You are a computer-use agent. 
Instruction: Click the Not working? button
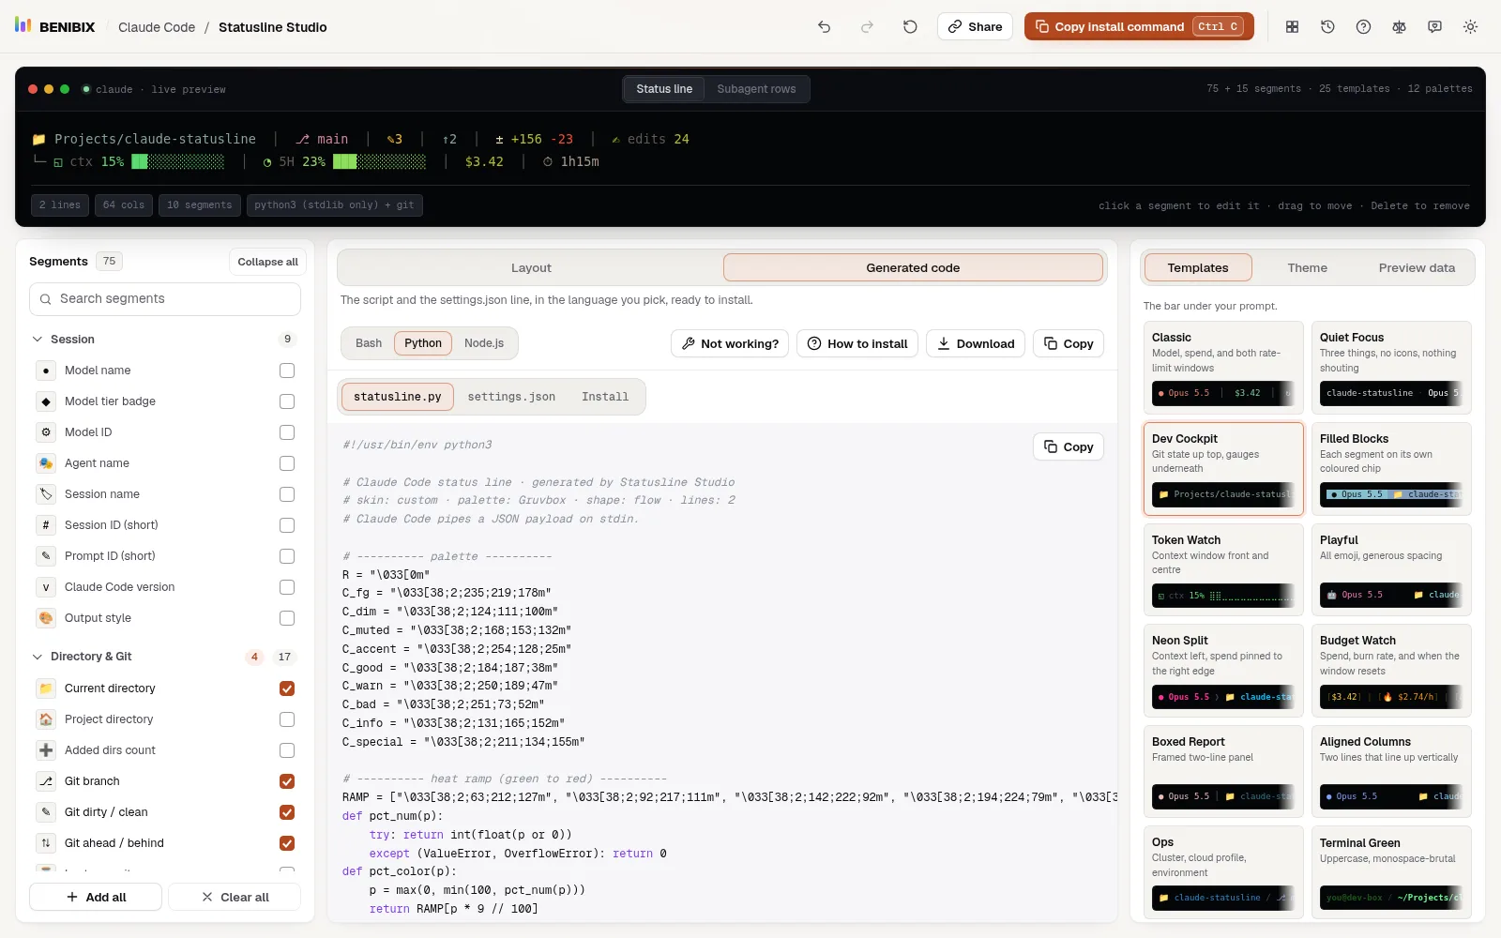[730, 343]
